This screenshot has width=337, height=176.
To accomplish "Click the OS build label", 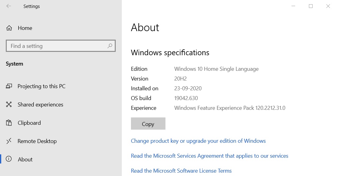I will tap(141, 98).
